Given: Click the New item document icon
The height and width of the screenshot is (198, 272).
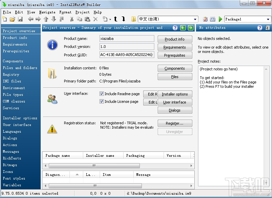Looking at the screenshot, I should (x=105, y=19).
